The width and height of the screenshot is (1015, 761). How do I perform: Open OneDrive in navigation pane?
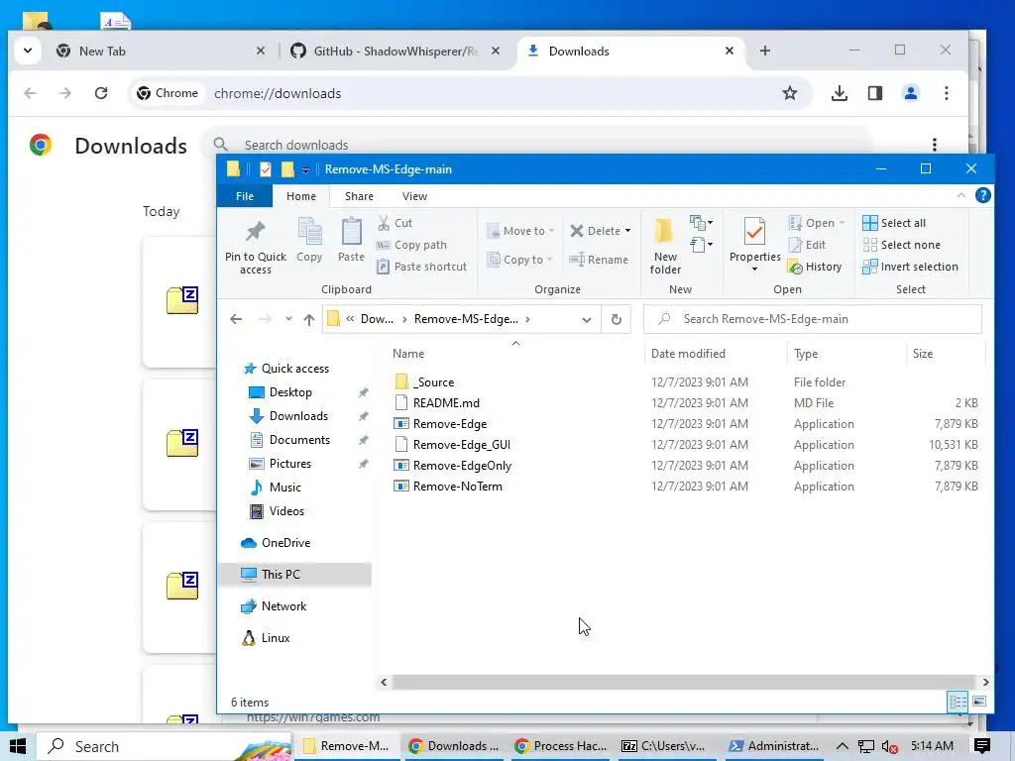[285, 543]
